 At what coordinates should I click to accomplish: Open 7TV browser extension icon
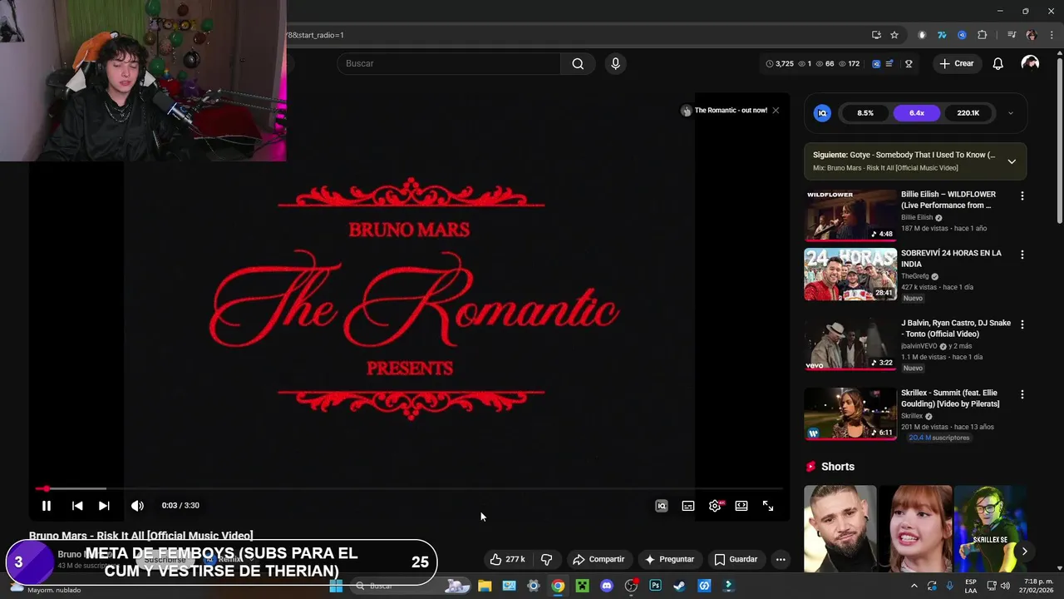pos(942,35)
